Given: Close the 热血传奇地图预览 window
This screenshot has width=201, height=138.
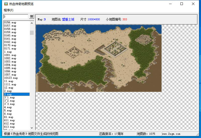Looking at the screenshot, I should (193, 4).
